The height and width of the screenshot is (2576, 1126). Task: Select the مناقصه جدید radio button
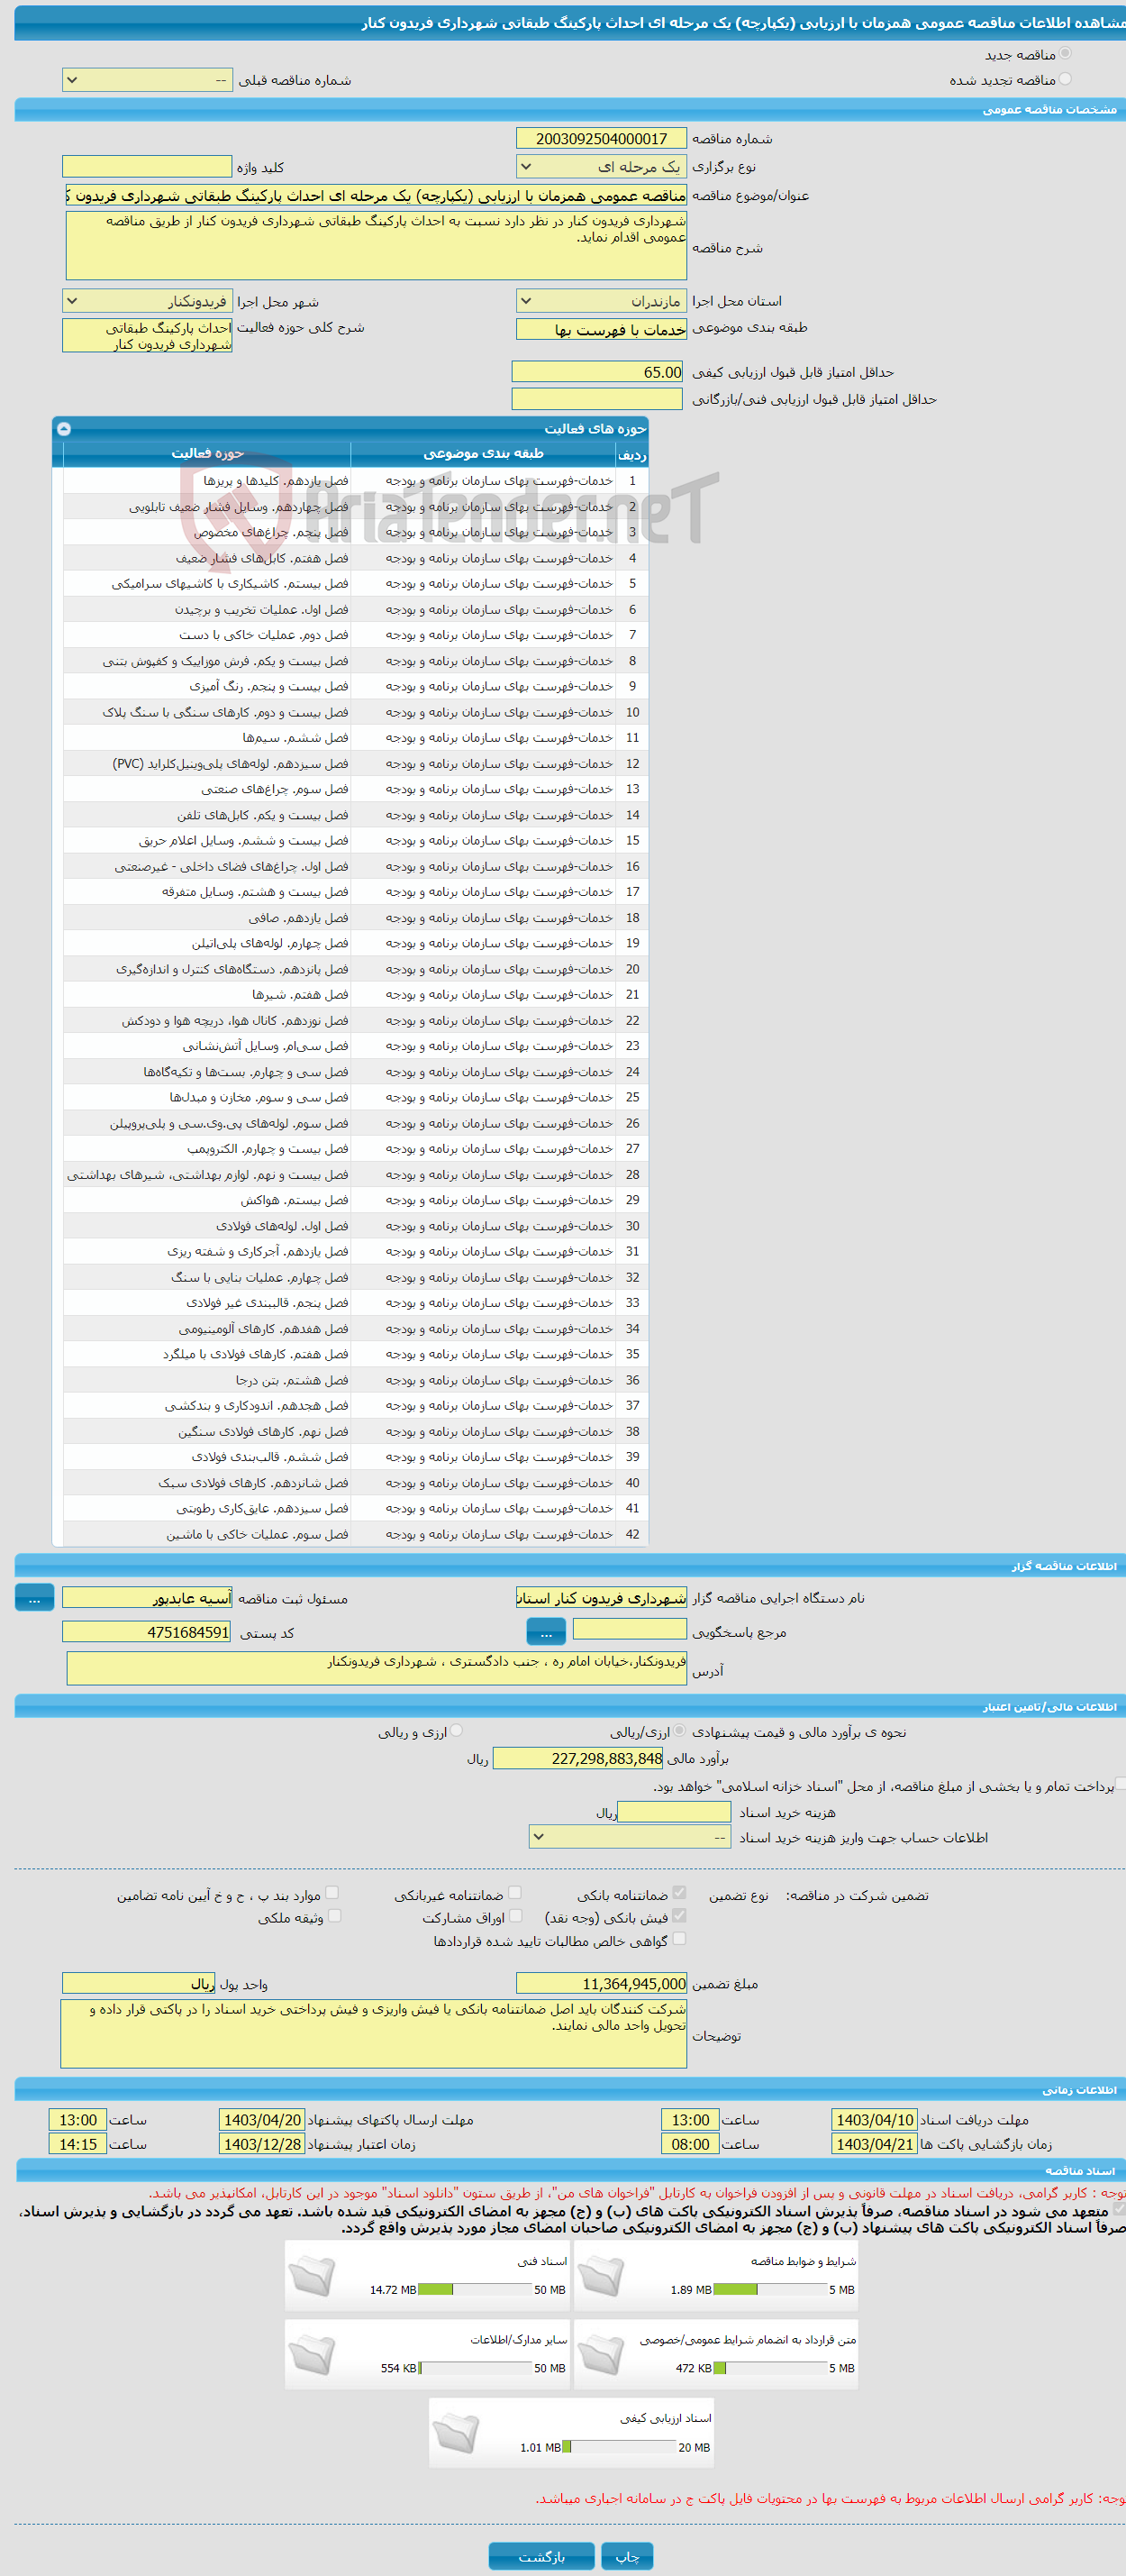[x=1064, y=54]
